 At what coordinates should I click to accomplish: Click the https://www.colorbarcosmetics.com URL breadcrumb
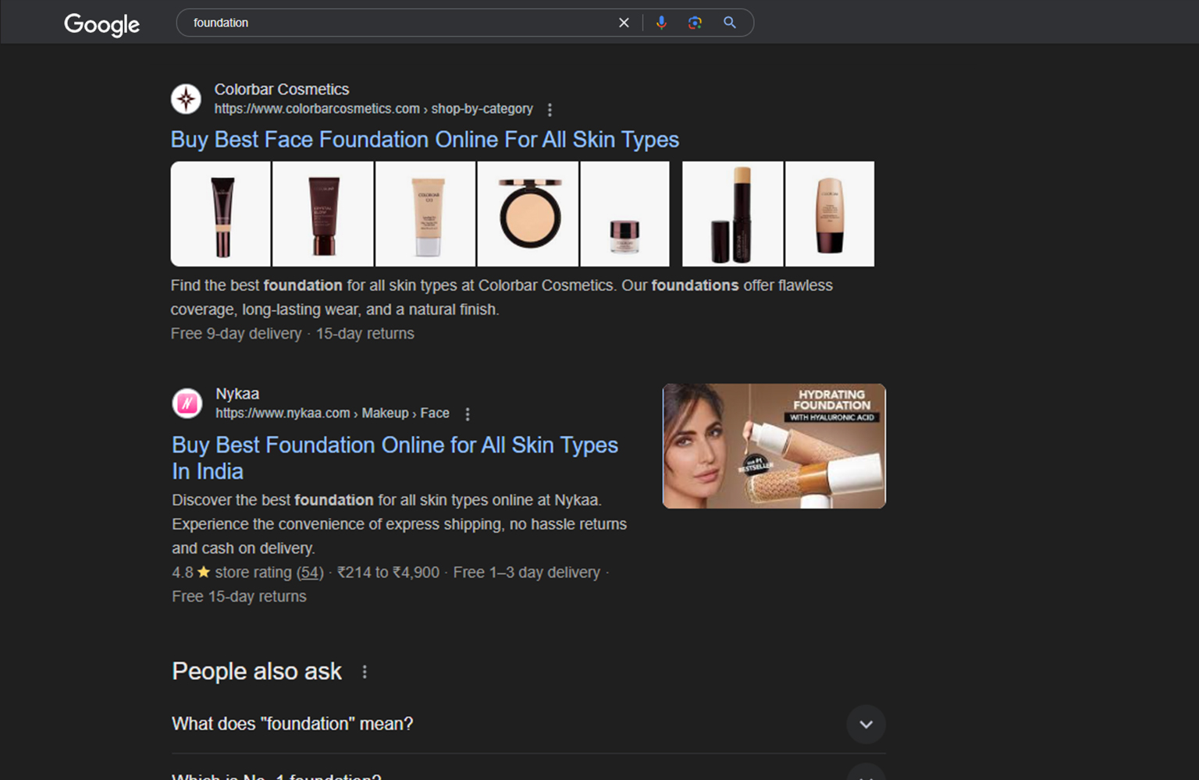pyautogui.click(x=374, y=109)
